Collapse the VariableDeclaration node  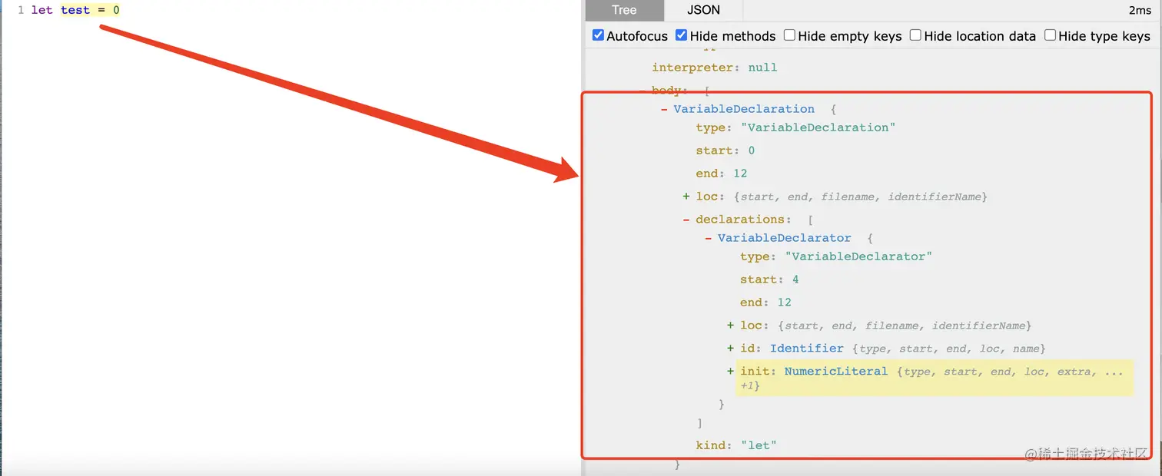point(664,109)
